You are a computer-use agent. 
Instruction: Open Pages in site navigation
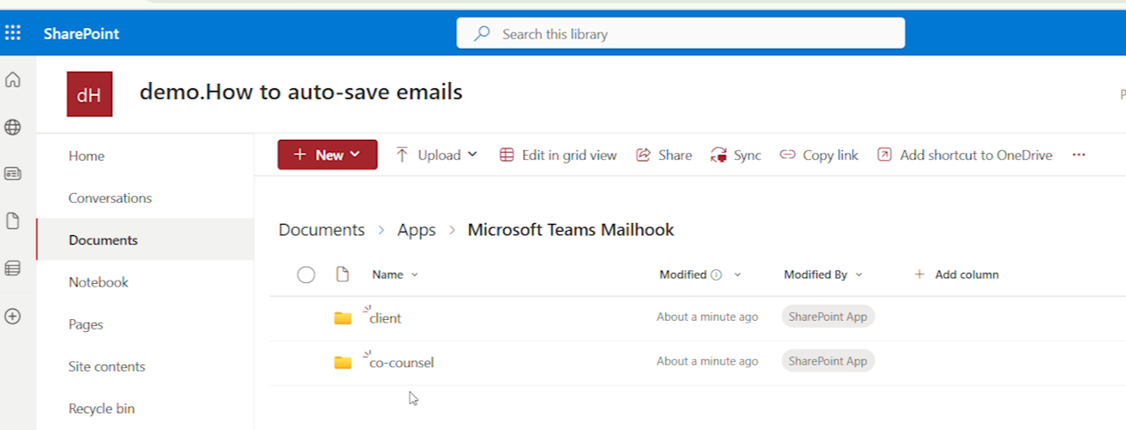[86, 323]
